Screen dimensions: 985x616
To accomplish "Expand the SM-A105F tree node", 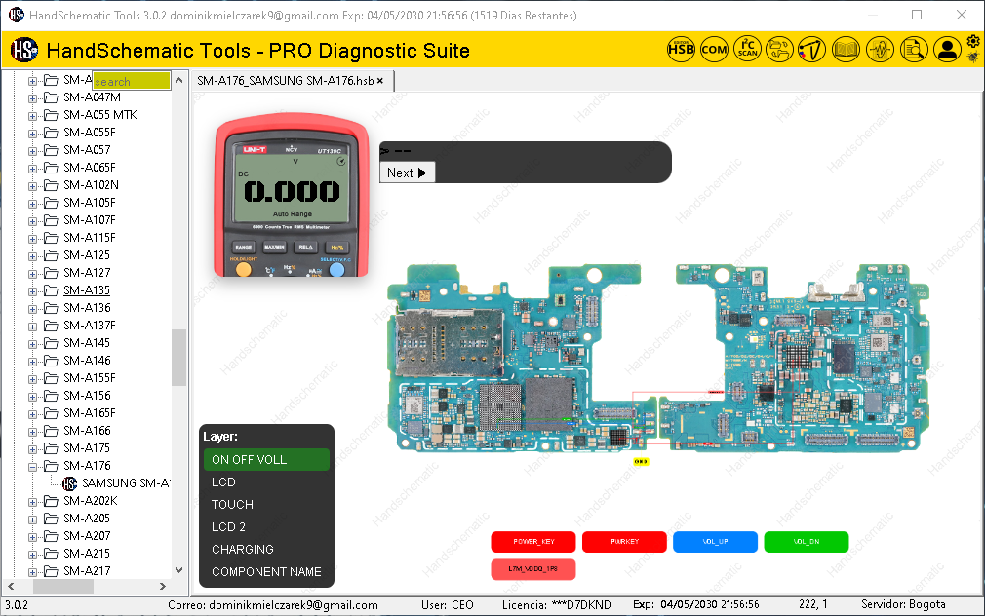I will pyautogui.click(x=32, y=204).
